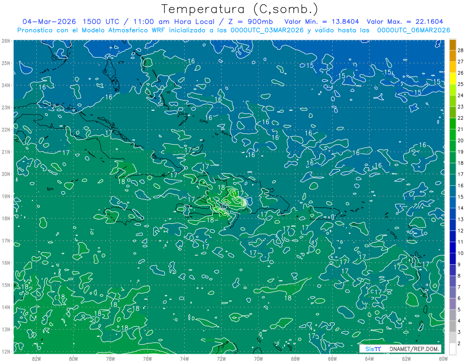Click light green swatch between 23 and 24
The height and width of the screenshot is (364, 471).
tap(453, 101)
